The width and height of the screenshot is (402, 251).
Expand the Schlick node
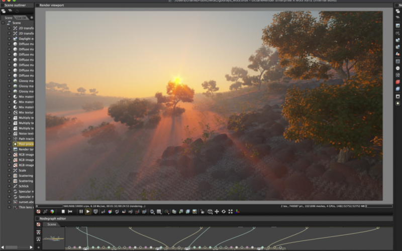[9, 186]
